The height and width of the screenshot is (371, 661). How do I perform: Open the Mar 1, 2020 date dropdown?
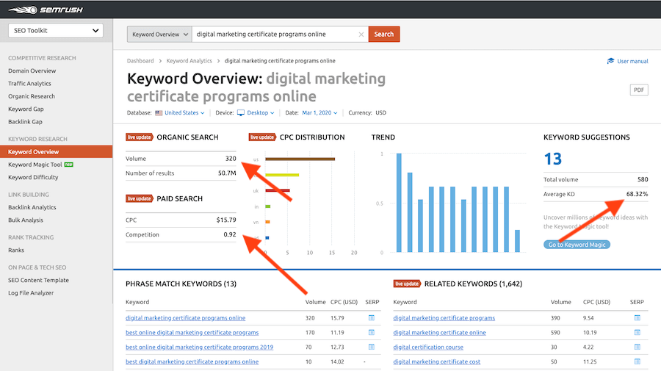[x=319, y=112]
